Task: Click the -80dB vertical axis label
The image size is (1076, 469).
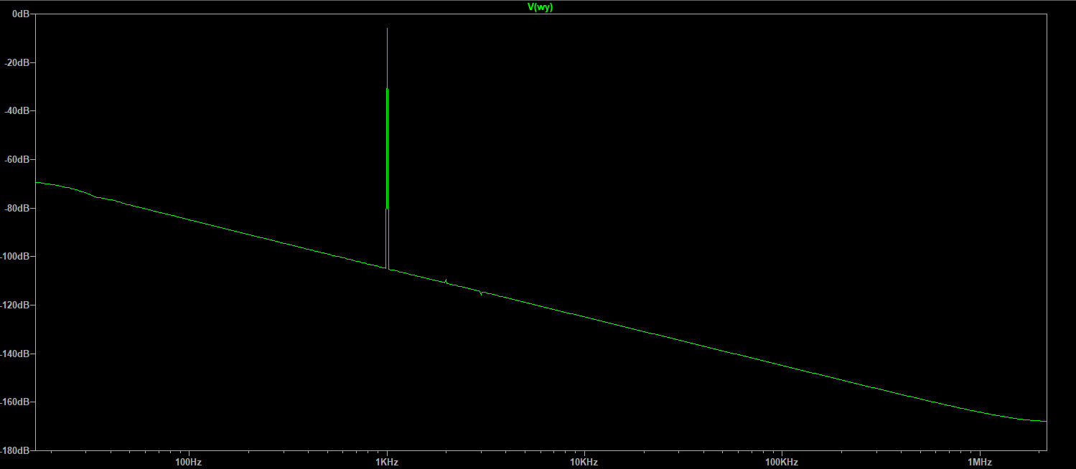Action: tap(17, 208)
